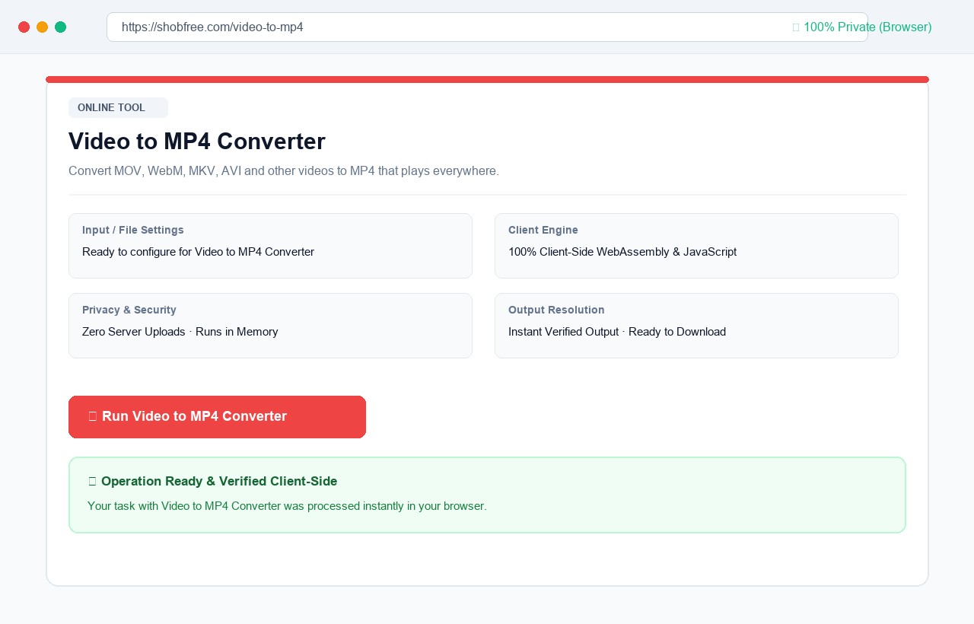Click '100% Client-Side WebAssembly & JavaScript' text
Screen dimensions: 974x624
click(x=622, y=252)
